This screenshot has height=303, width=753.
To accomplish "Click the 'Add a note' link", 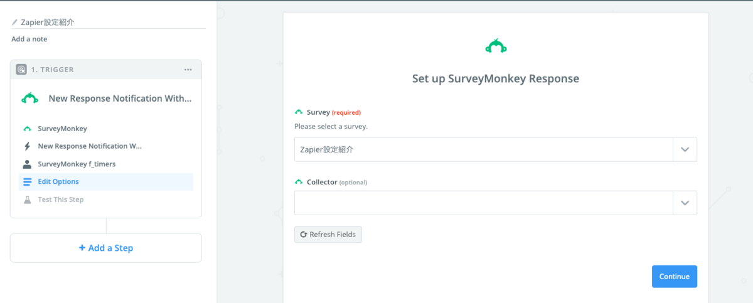I will point(29,39).
